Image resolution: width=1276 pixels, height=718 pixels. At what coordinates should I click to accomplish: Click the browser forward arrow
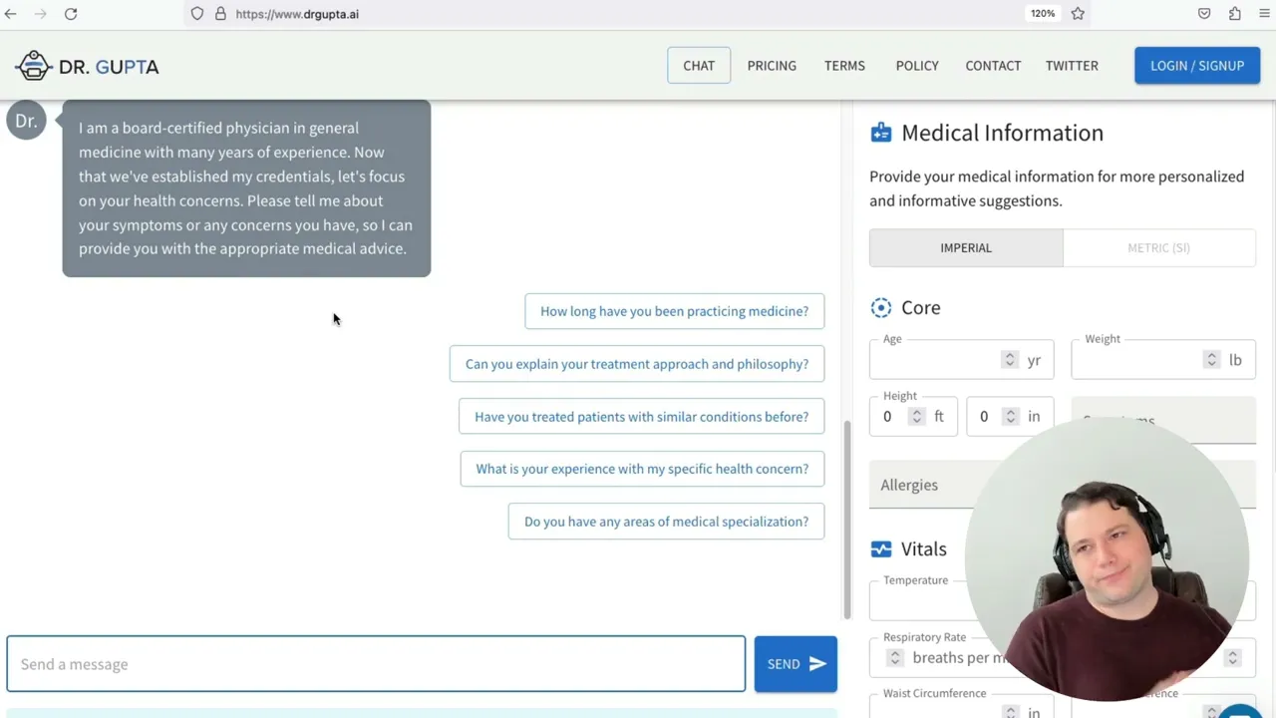click(x=41, y=14)
